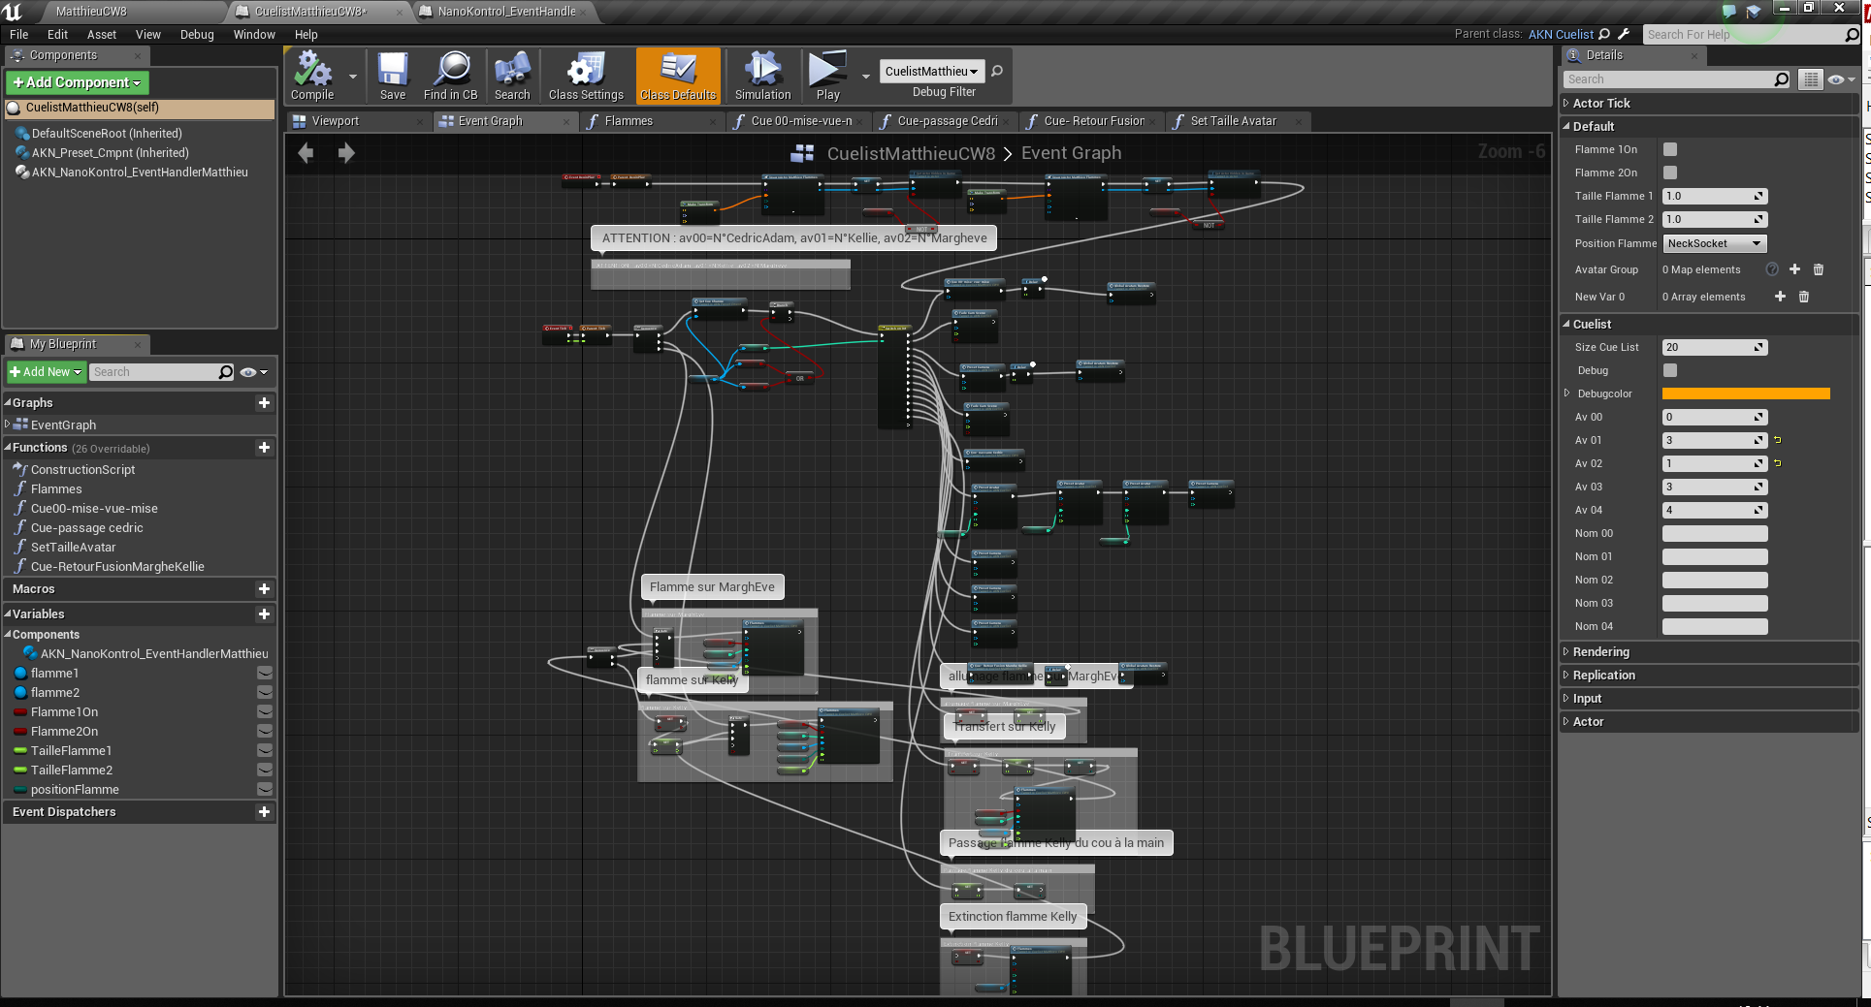
Task: Open AKN Cuelist parent class link
Action: (x=1561, y=34)
